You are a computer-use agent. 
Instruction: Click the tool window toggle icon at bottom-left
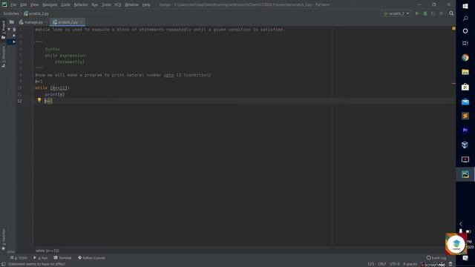pos(3,264)
